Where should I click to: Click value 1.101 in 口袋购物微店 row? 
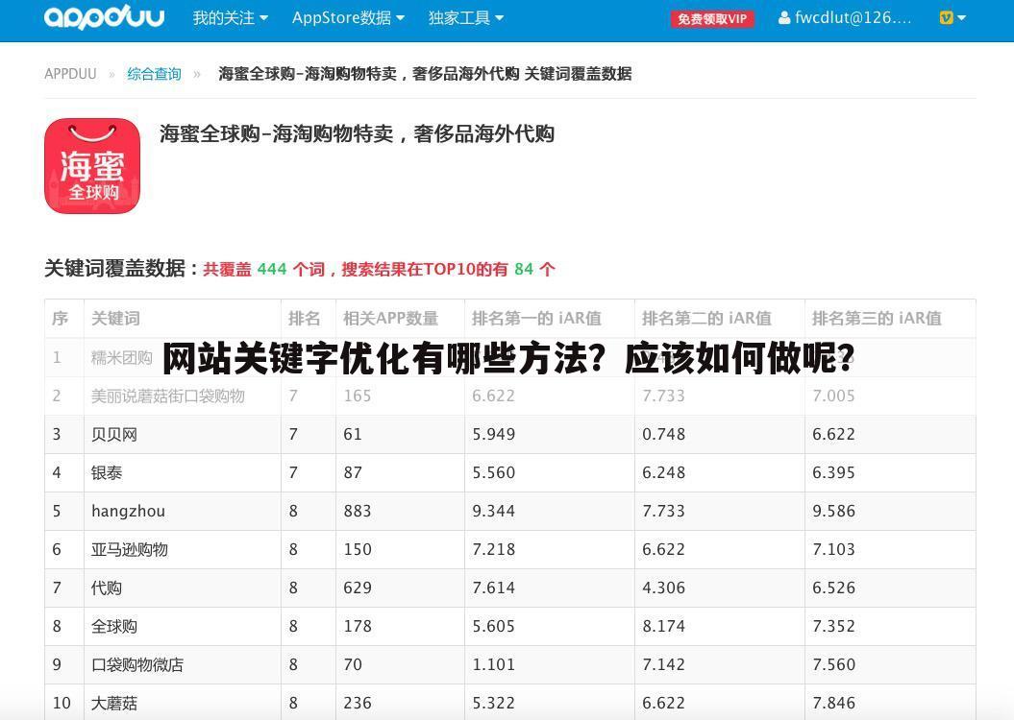pyautogui.click(x=493, y=664)
